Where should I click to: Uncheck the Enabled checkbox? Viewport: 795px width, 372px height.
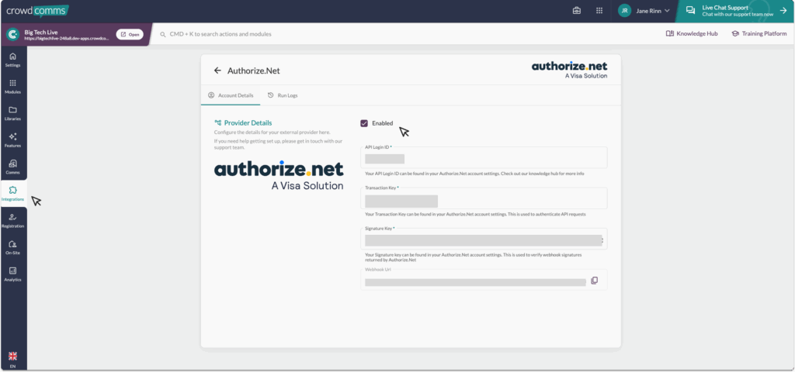(364, 123)
